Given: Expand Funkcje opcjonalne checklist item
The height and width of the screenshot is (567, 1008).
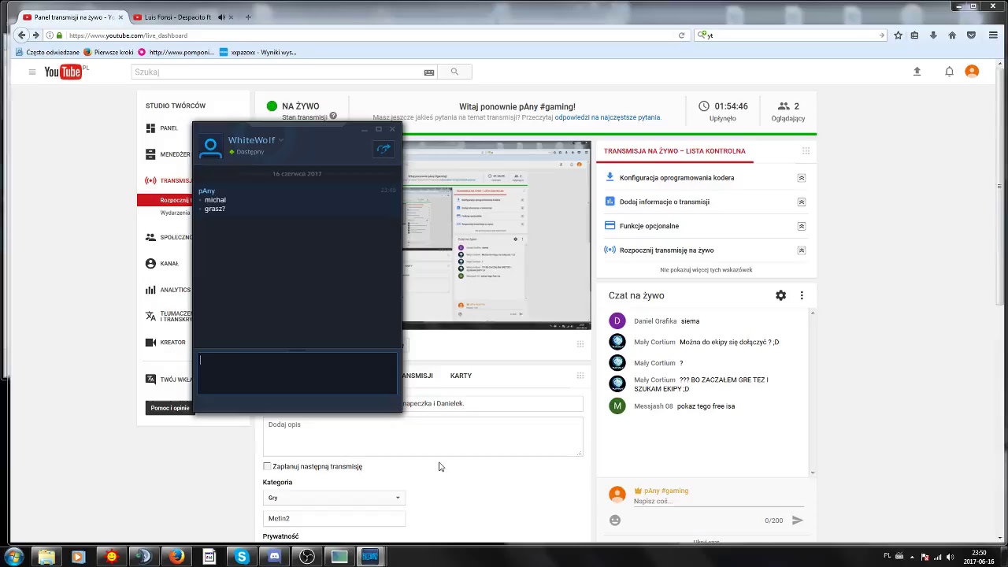Looking at the screenshot, I should 802,226.
